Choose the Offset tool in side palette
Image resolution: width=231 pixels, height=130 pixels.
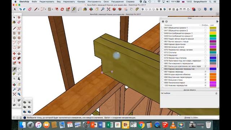tap(19, 63)
